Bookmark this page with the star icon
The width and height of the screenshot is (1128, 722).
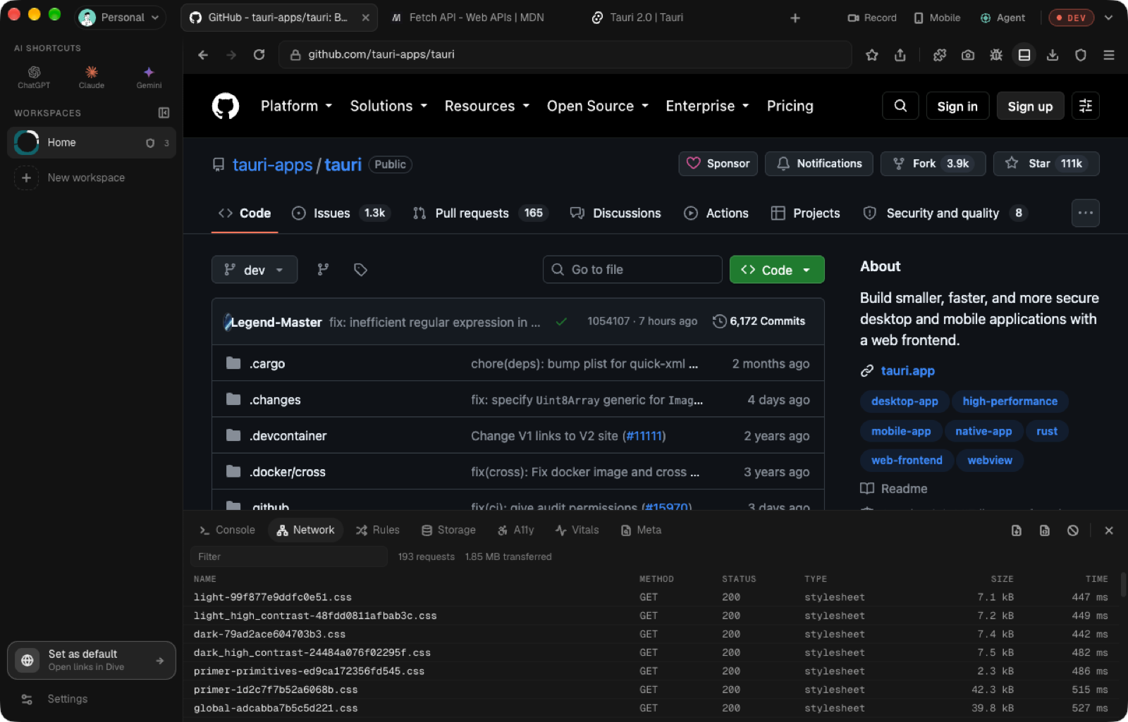click(x=872, y=55)
